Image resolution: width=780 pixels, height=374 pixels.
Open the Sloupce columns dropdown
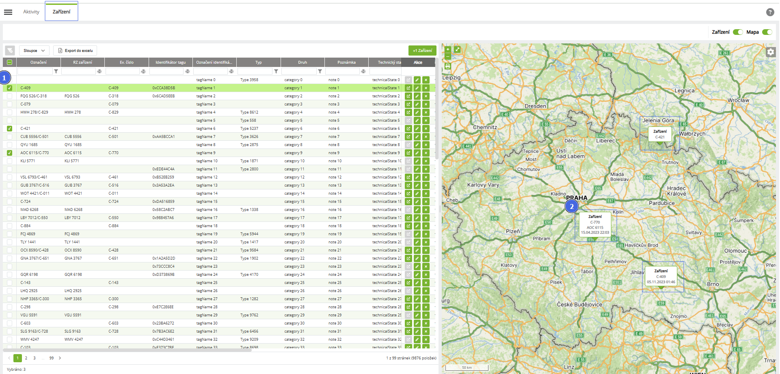point(34,51)
